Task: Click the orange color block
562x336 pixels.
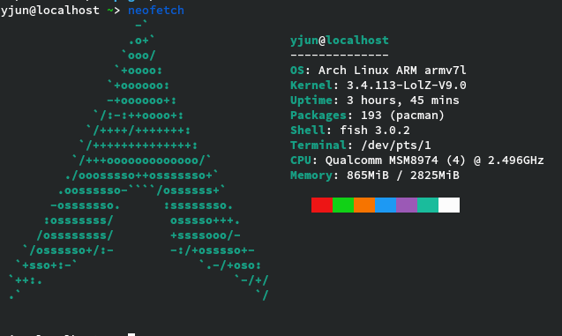Action: (364, 205)
